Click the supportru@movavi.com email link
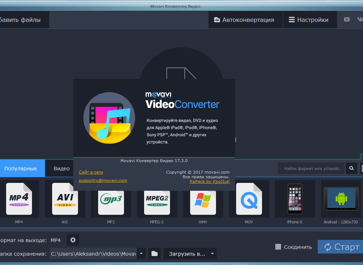The height and width of the screenshot is (265, 363). 103,180
